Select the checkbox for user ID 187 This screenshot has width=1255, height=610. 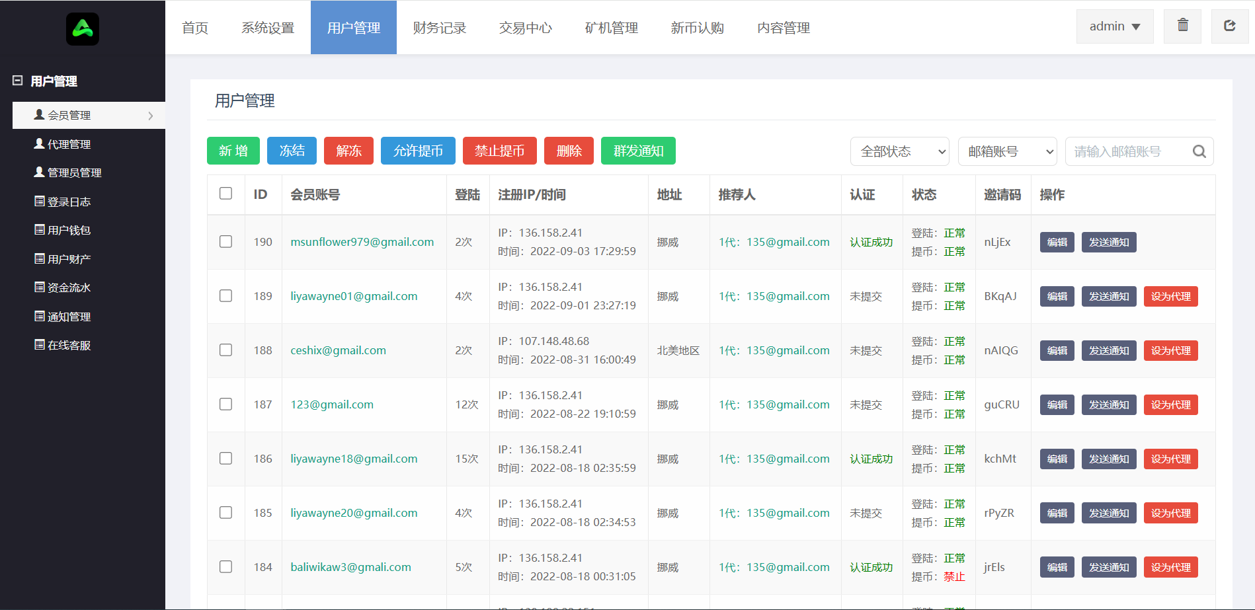click(225, 404)
